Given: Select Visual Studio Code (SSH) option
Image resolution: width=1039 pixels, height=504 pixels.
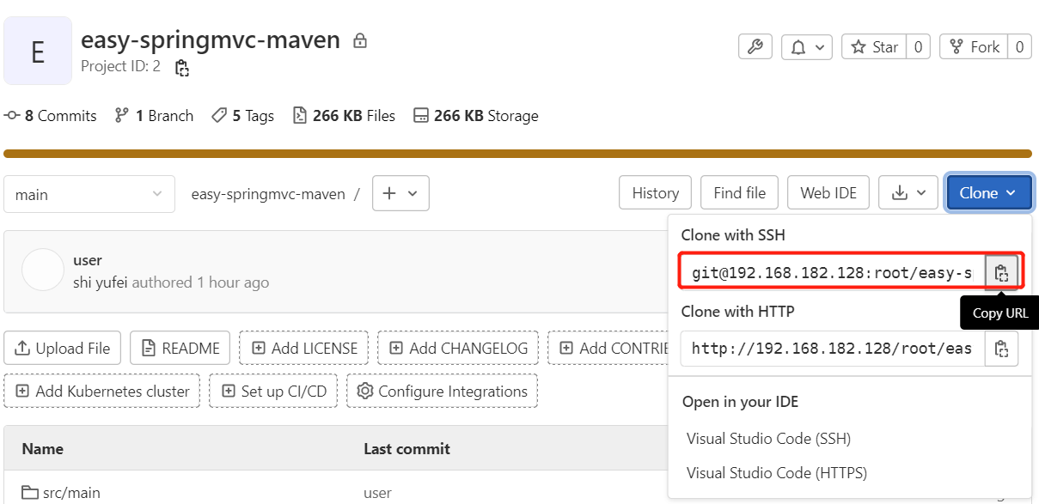Looking at the screenshot, I should (768, 439).
